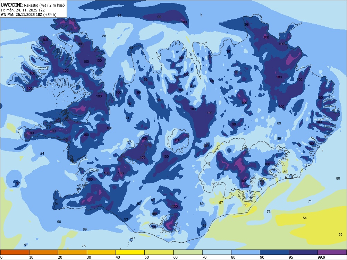Click the humidity value '55' on the map
347x260 pixels.
[340, 234]
